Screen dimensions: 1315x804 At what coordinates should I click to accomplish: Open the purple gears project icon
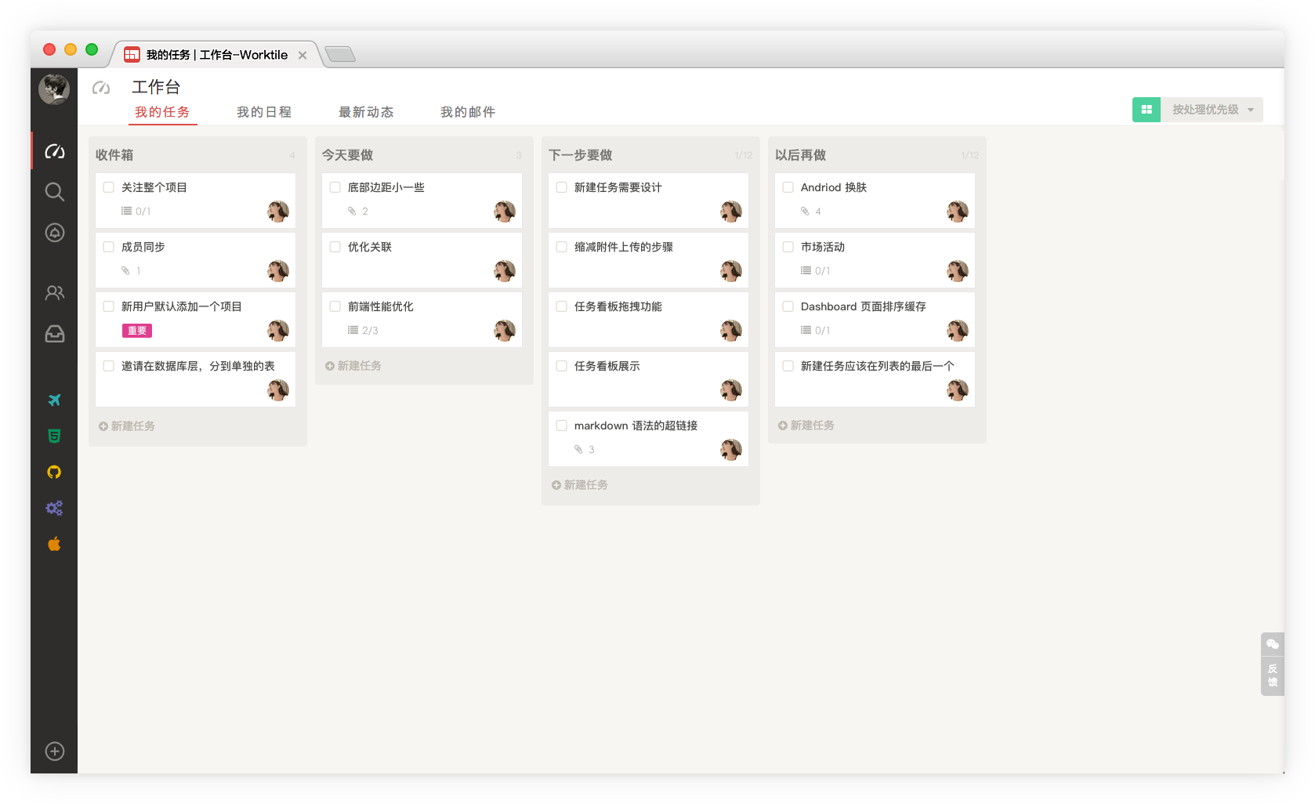coord(54,508)
